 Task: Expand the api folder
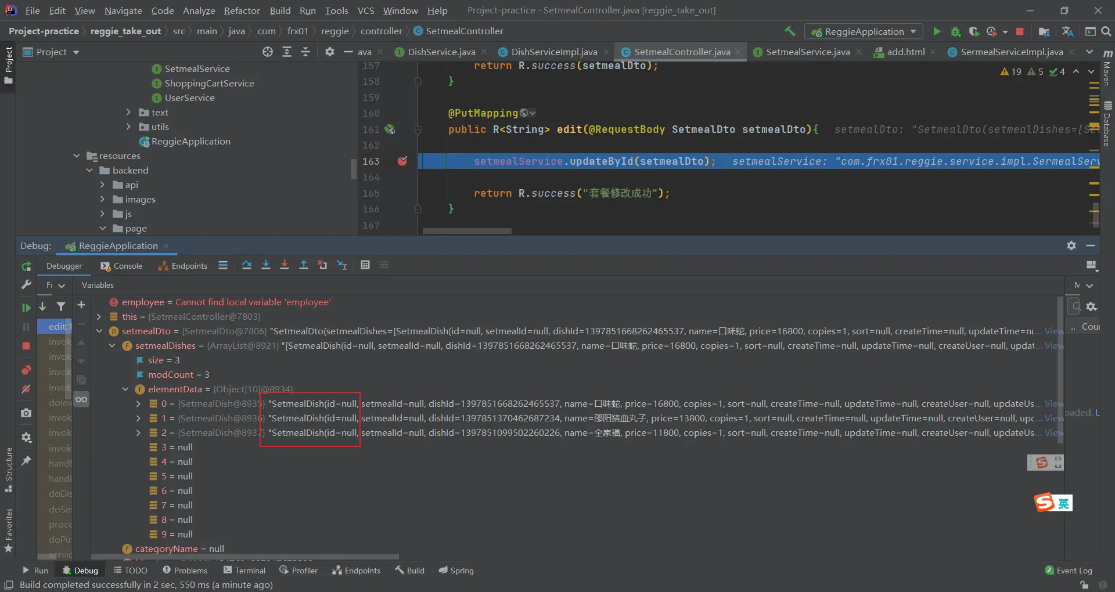(102, 185)
